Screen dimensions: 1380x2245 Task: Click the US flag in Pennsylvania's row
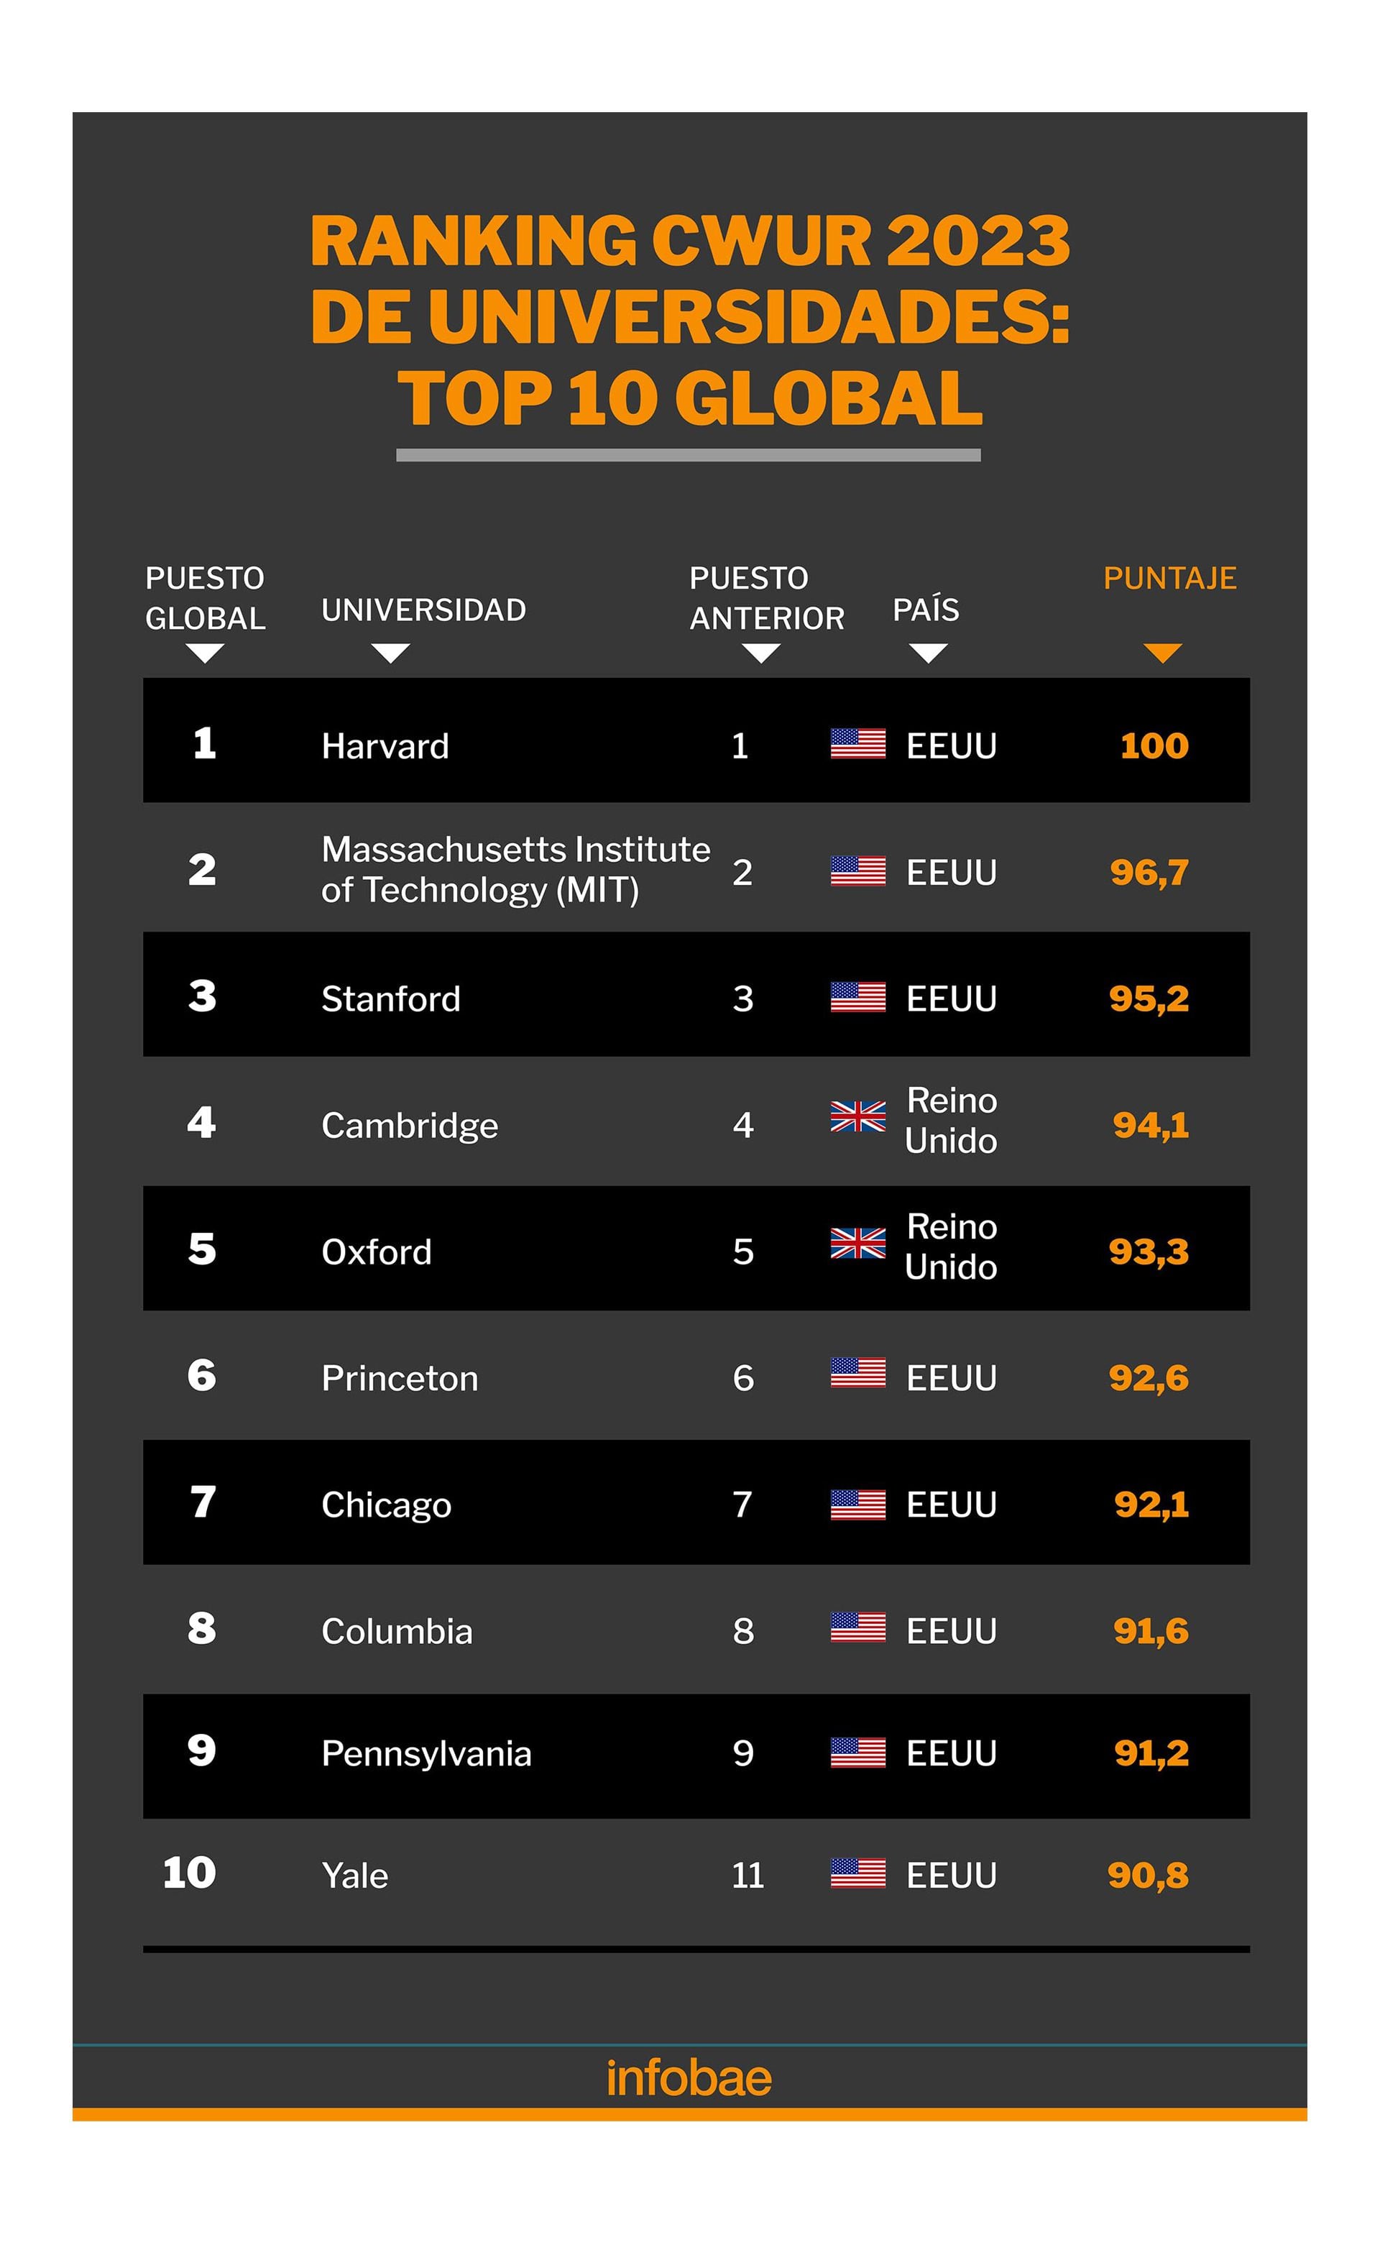pyautogui.click(x=857, y=1752)
